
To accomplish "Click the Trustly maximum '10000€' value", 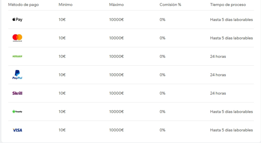I will (116, 111).
